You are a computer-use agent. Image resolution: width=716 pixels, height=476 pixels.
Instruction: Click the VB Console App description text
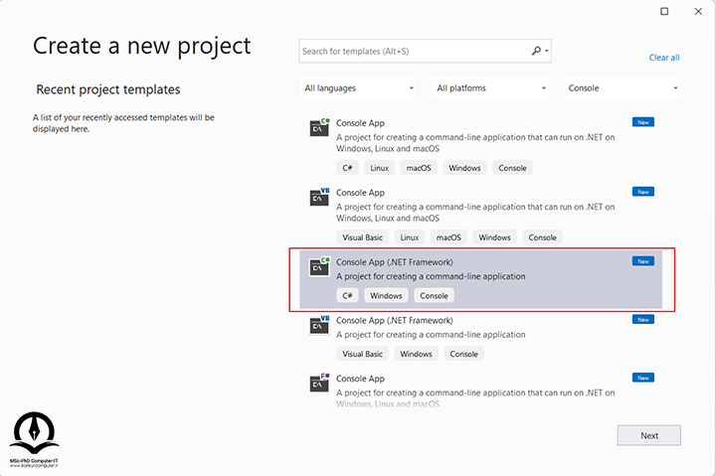click(x=475, y=213)
